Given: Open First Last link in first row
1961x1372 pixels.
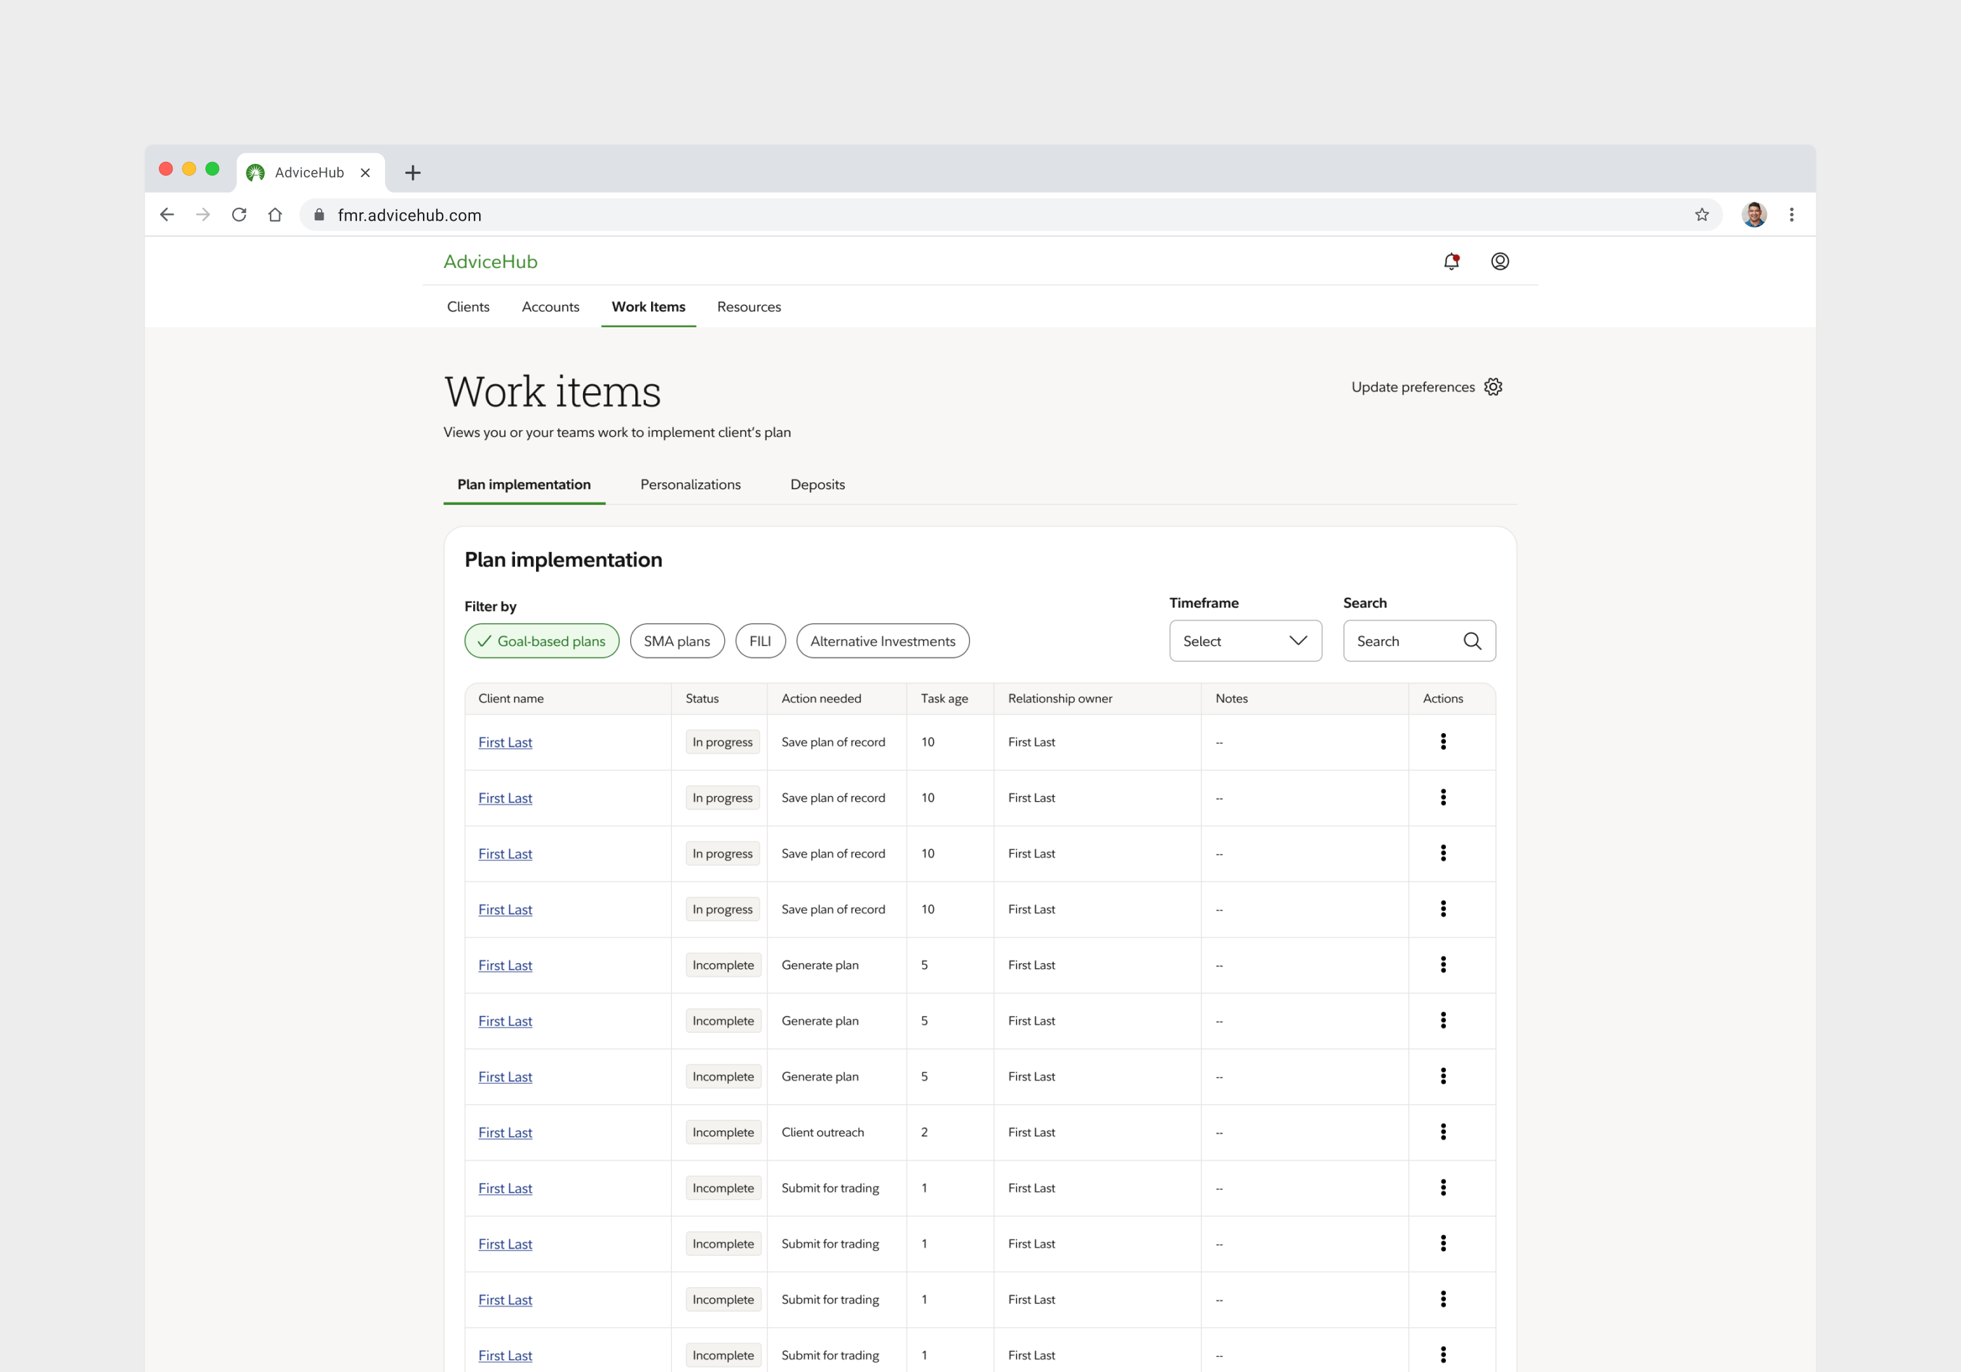Looking at the screenshot, I should coord(505,743).
